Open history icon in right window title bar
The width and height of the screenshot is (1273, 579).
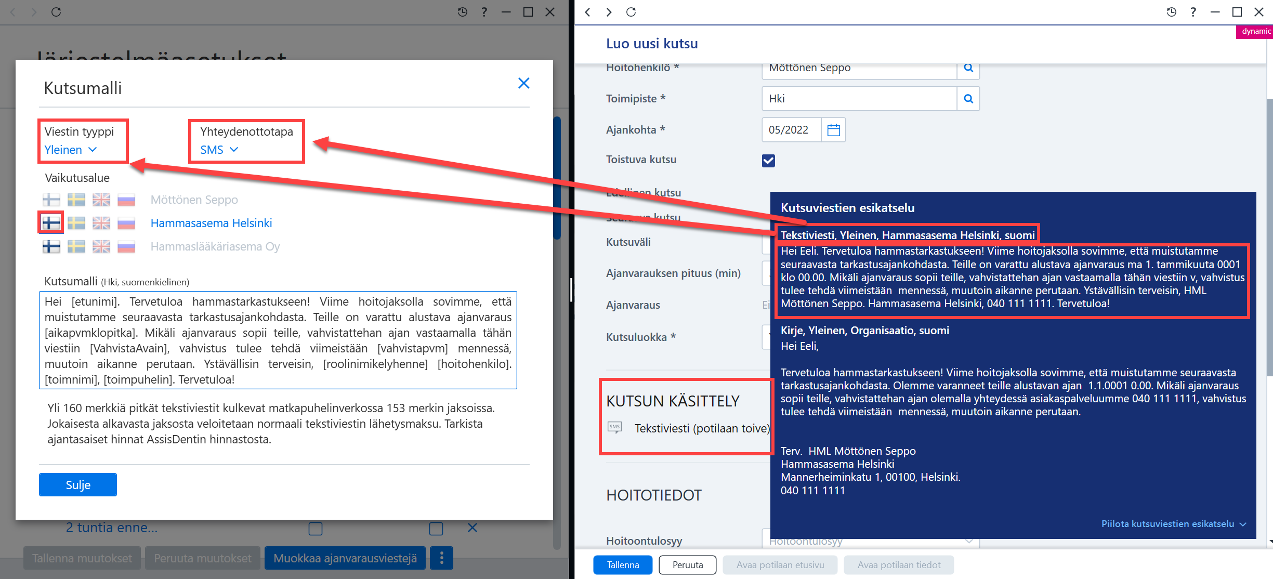pyautogui.click(x=1172, y=12)
